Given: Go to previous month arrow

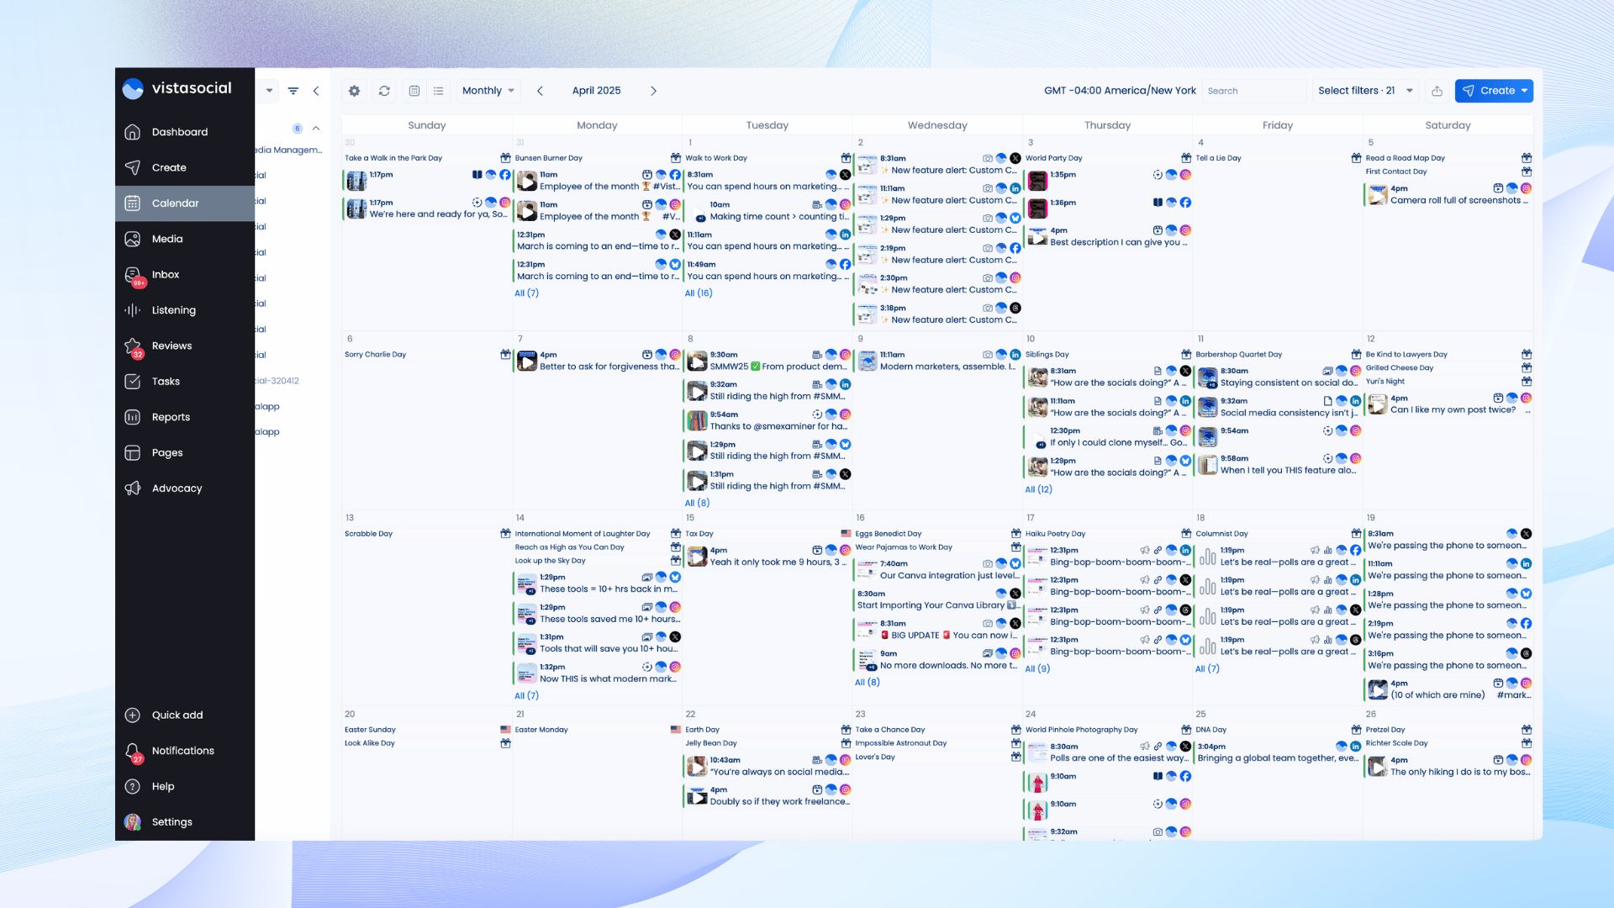Looking at the screenshot, I should click(540, 91).
